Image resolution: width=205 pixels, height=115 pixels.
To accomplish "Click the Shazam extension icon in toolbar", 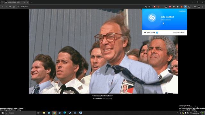I will click(x=185, y=7).
